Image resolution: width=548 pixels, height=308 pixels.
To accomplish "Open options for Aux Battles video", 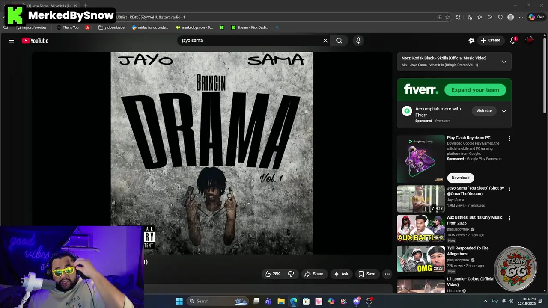I will point(509,218).
